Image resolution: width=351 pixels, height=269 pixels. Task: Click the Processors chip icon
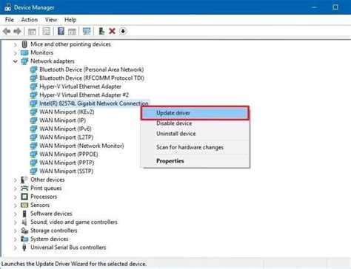click(x=24, y=197)
